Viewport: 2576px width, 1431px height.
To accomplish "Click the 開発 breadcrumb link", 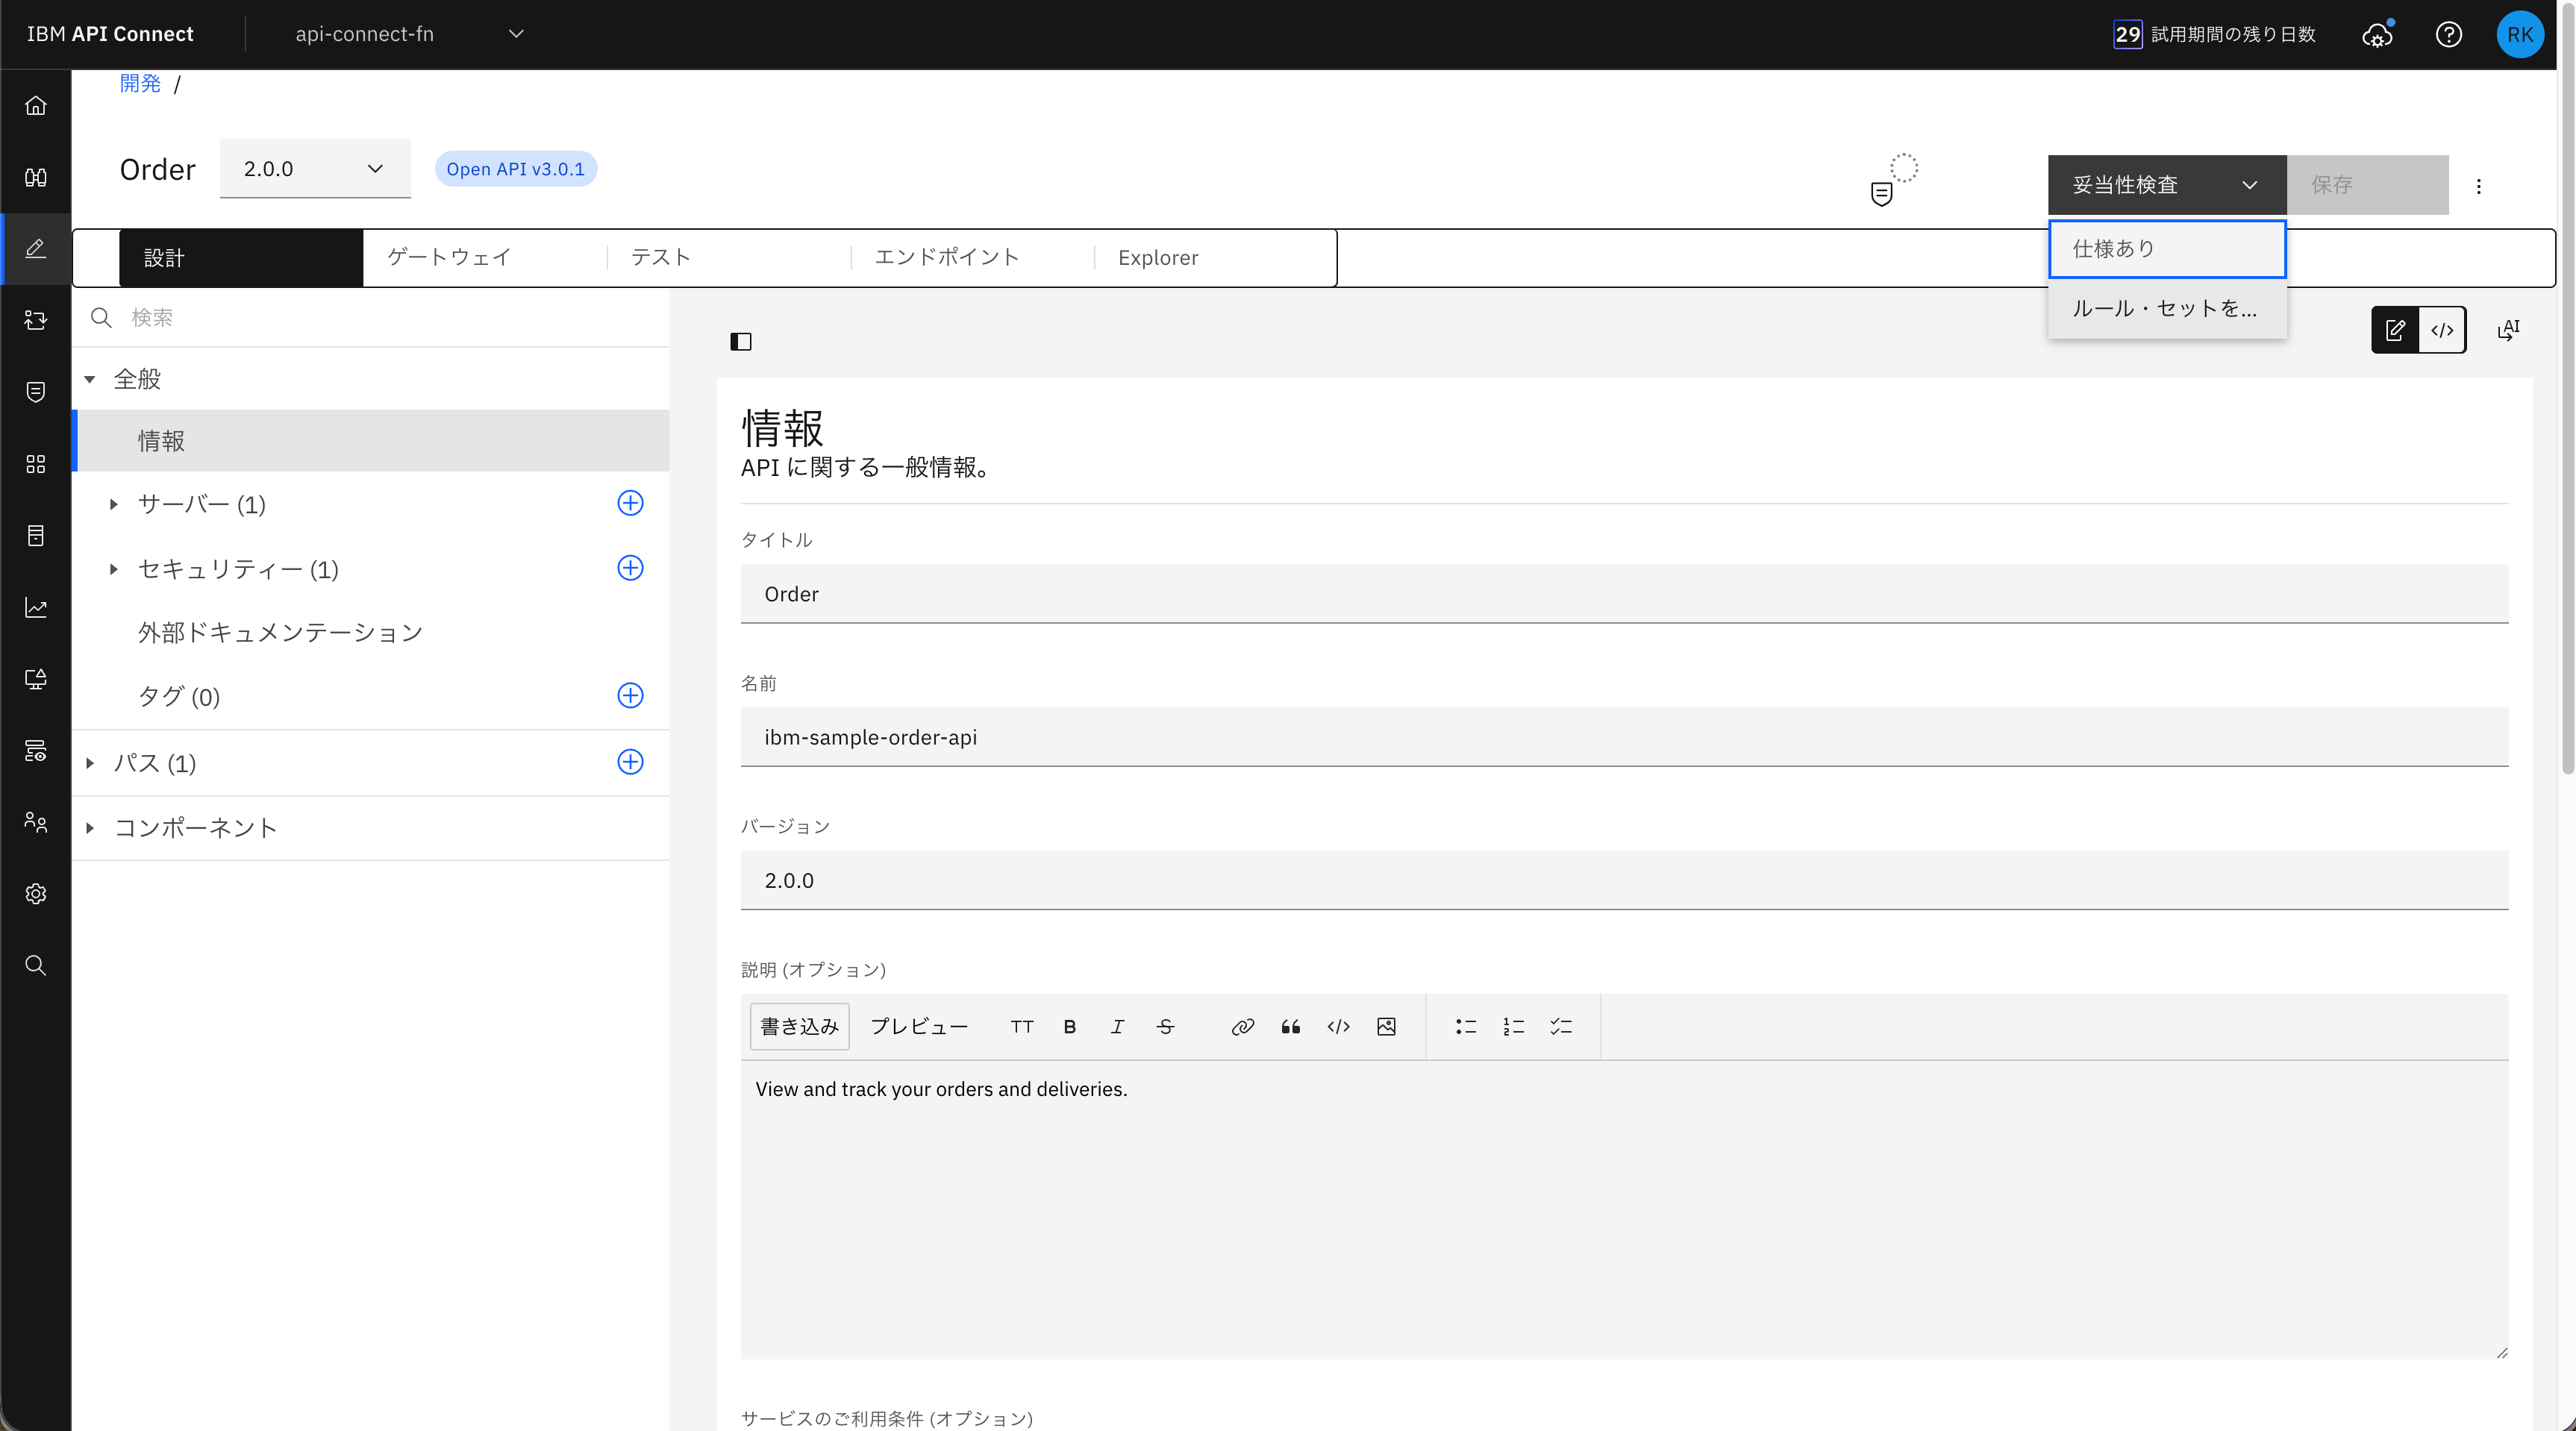I will pyautogui.click(x=140, y=84).
